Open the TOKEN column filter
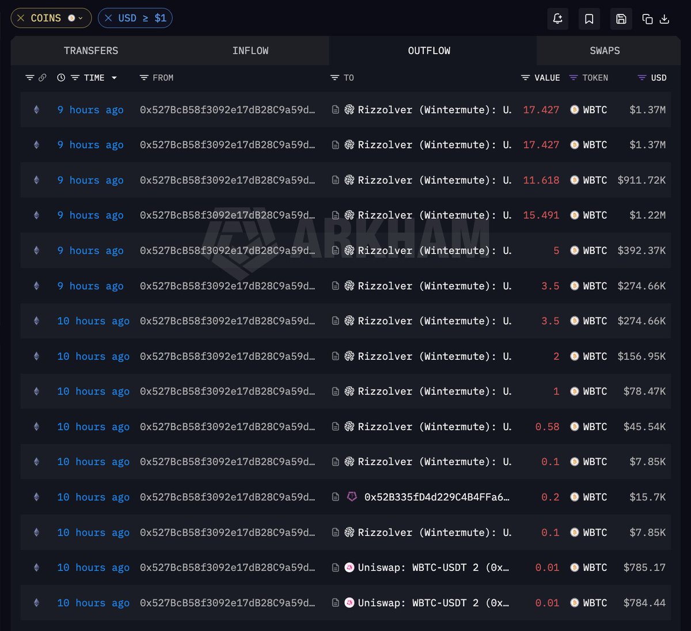Image resolution: width=691 pixels, height=631 pixels. point(573,78)
